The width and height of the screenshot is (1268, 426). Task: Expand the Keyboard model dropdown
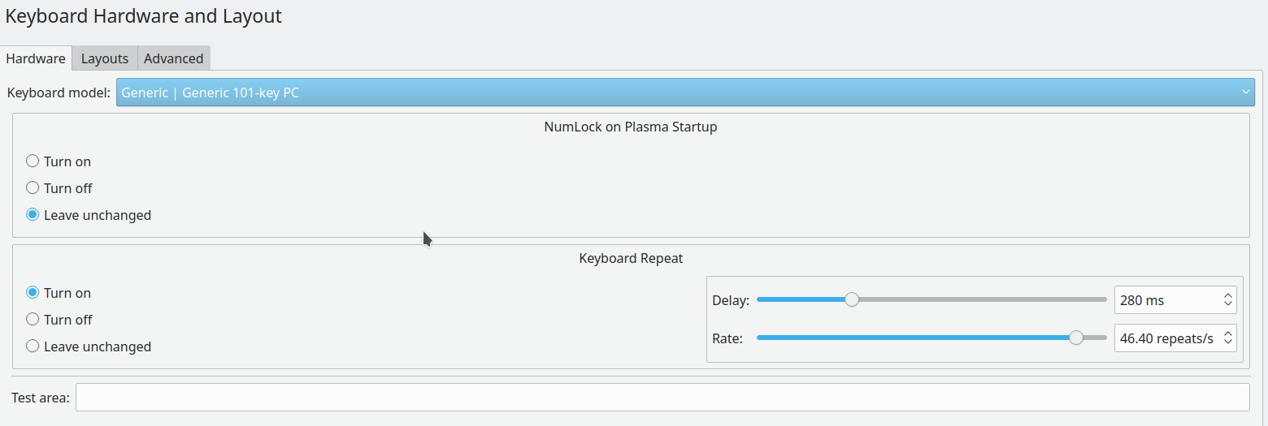684,93
